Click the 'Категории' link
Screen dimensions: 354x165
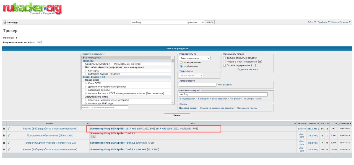(x=204, y=99)
